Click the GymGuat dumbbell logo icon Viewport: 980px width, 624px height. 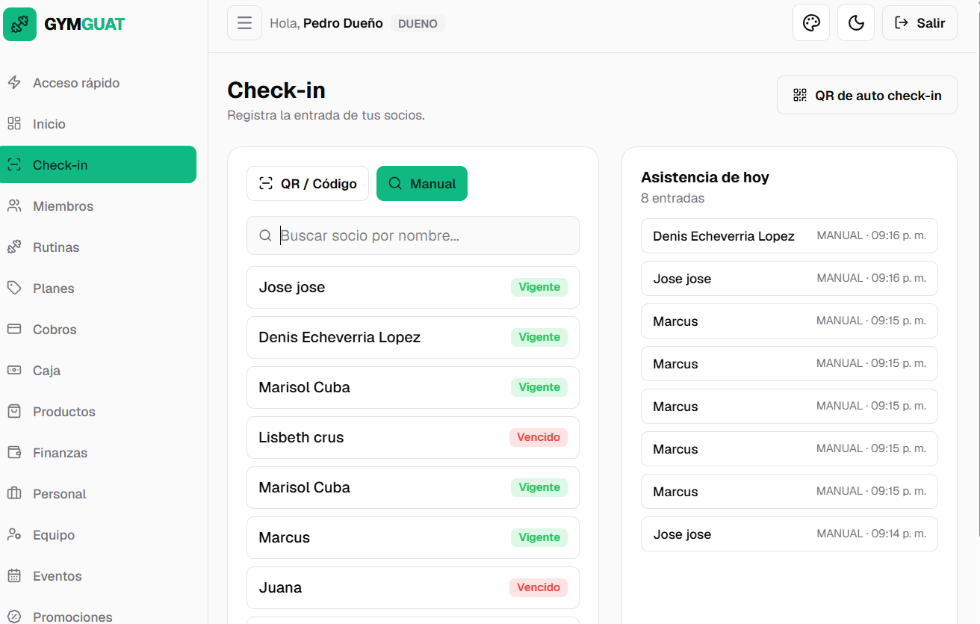point(19,24)
